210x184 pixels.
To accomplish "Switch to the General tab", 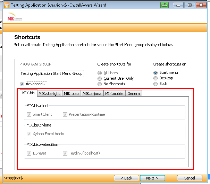I will 134,94.
